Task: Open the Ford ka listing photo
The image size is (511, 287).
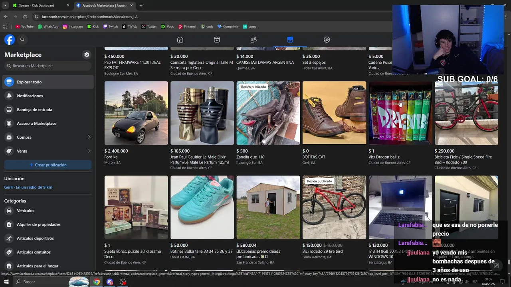Action: pos(136,113)
